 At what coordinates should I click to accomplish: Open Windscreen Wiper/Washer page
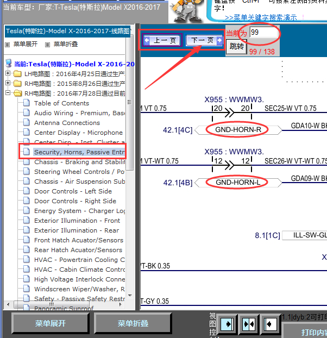coord(79,289)
